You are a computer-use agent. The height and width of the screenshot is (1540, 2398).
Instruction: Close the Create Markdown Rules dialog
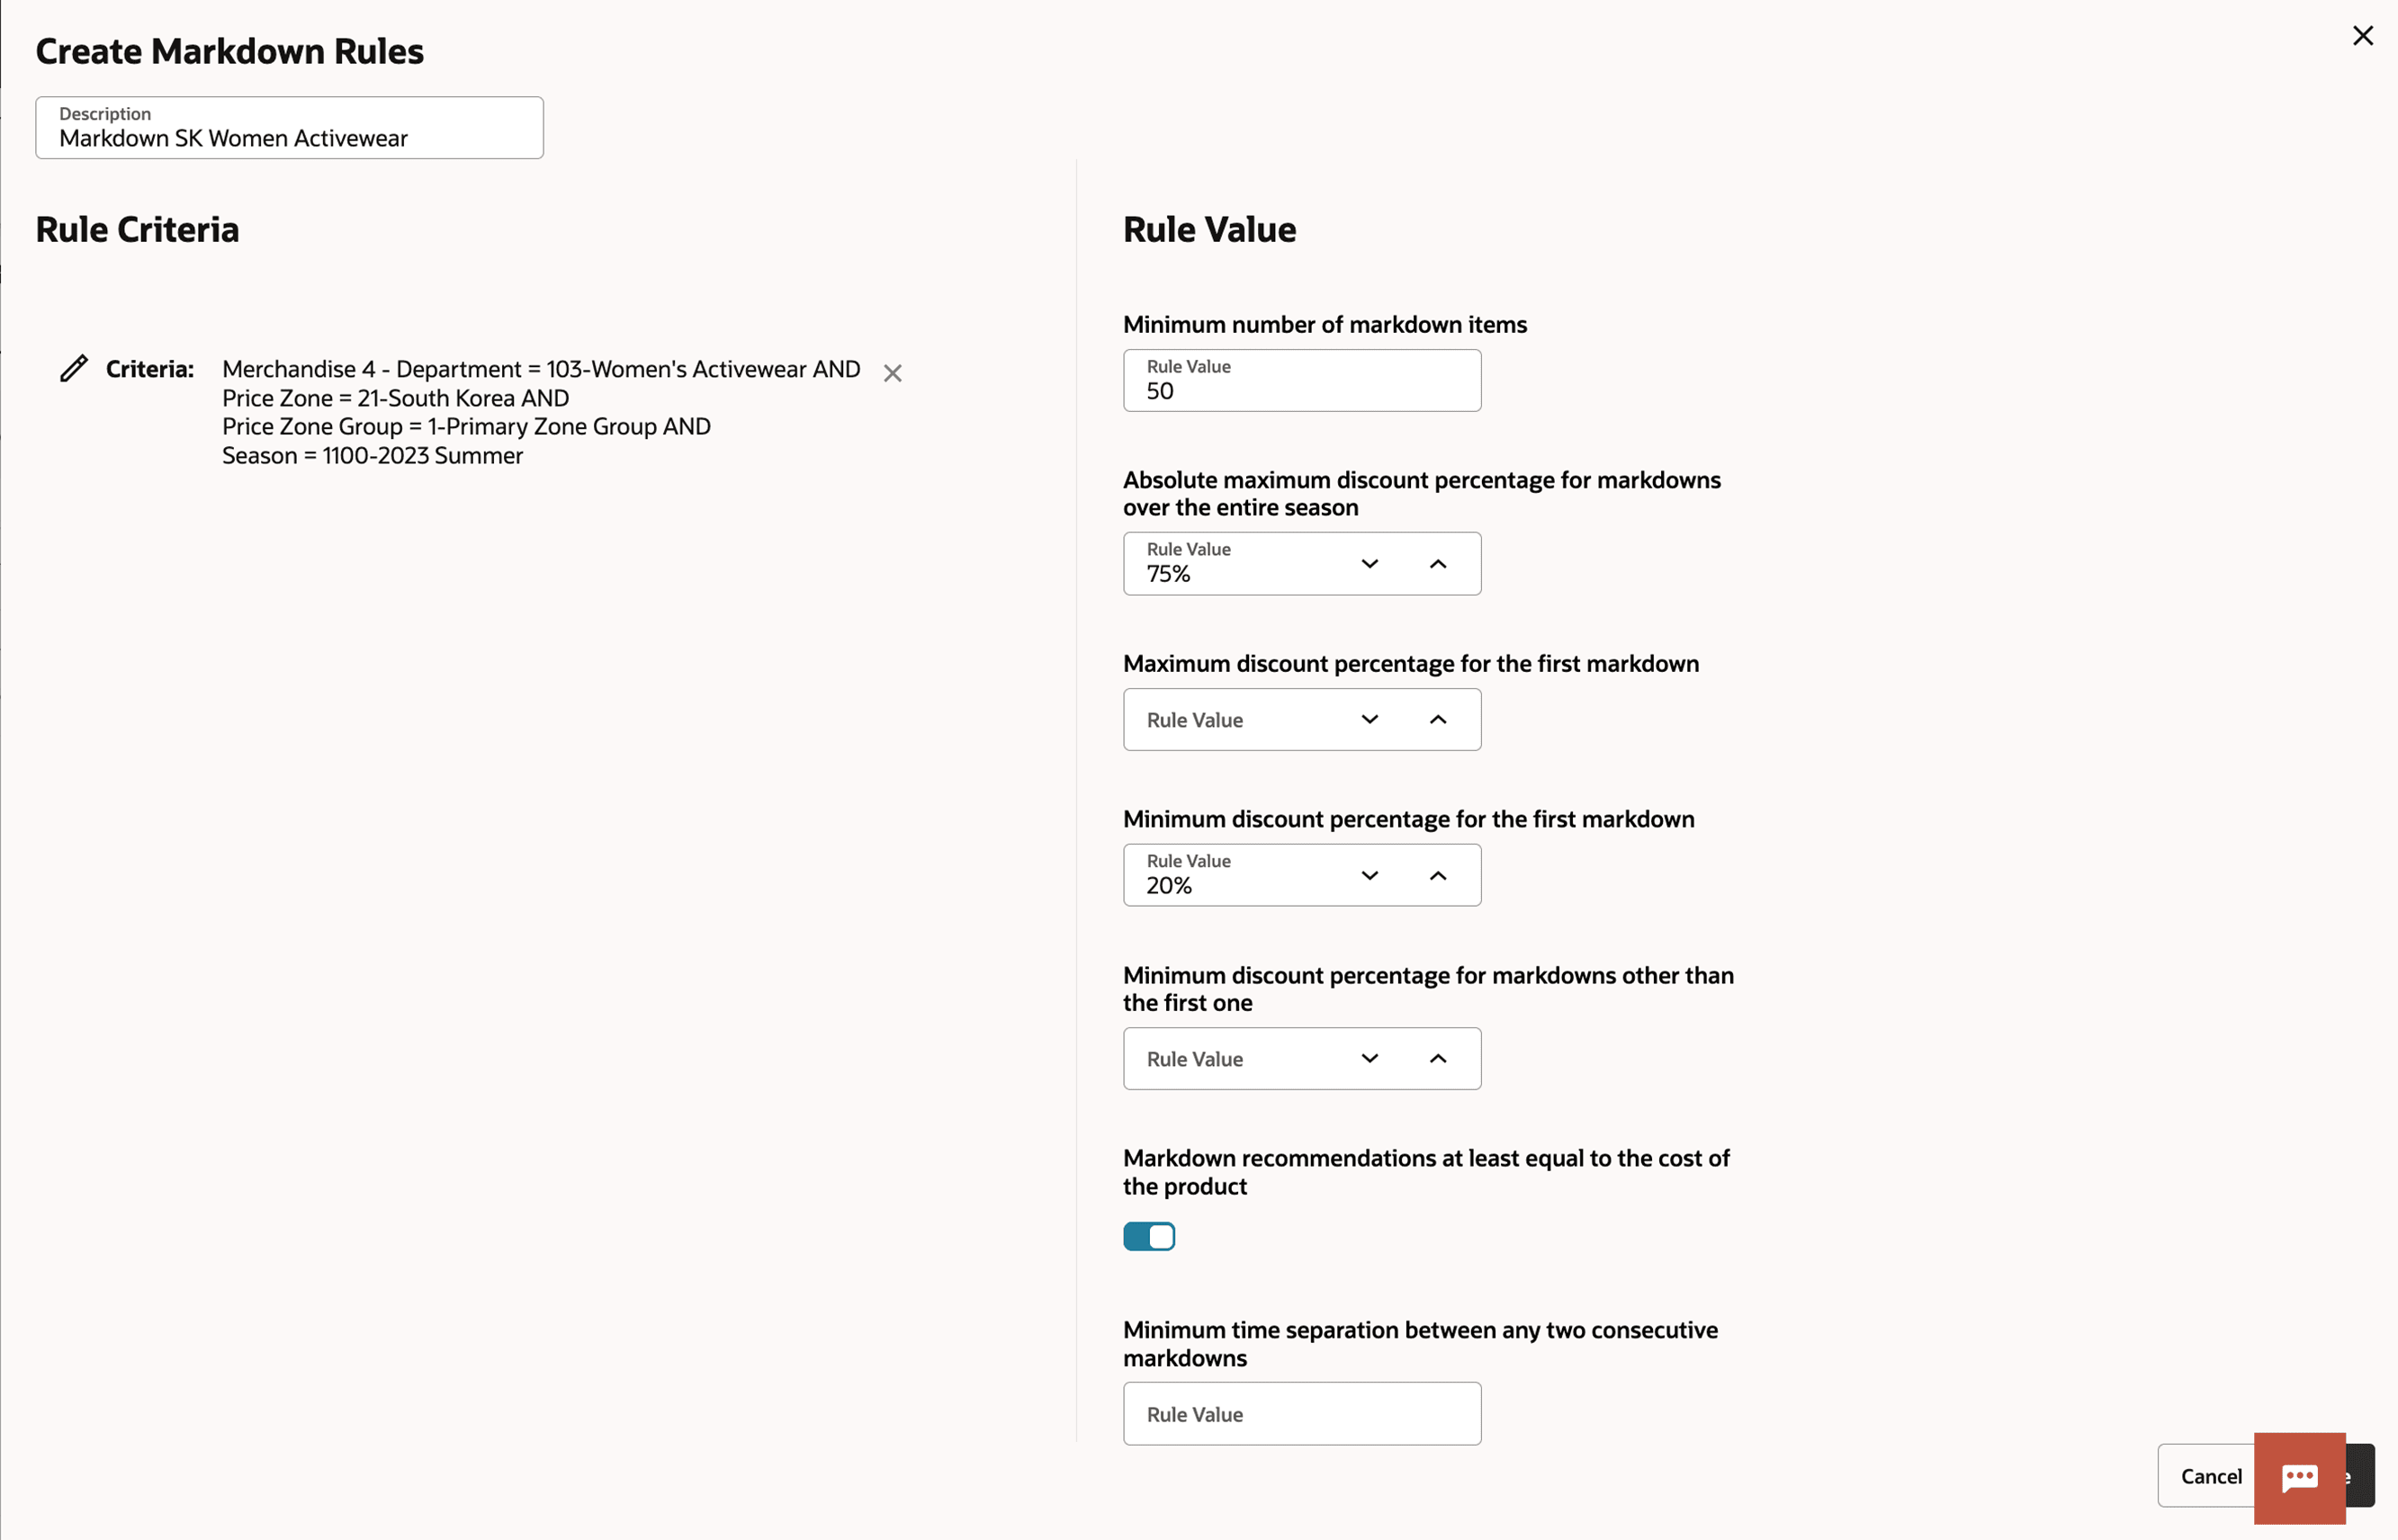(x=2364, y=36)
